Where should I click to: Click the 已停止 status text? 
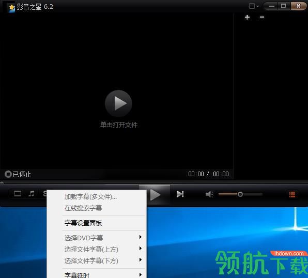pyautogui.click(x=22, y=174)
